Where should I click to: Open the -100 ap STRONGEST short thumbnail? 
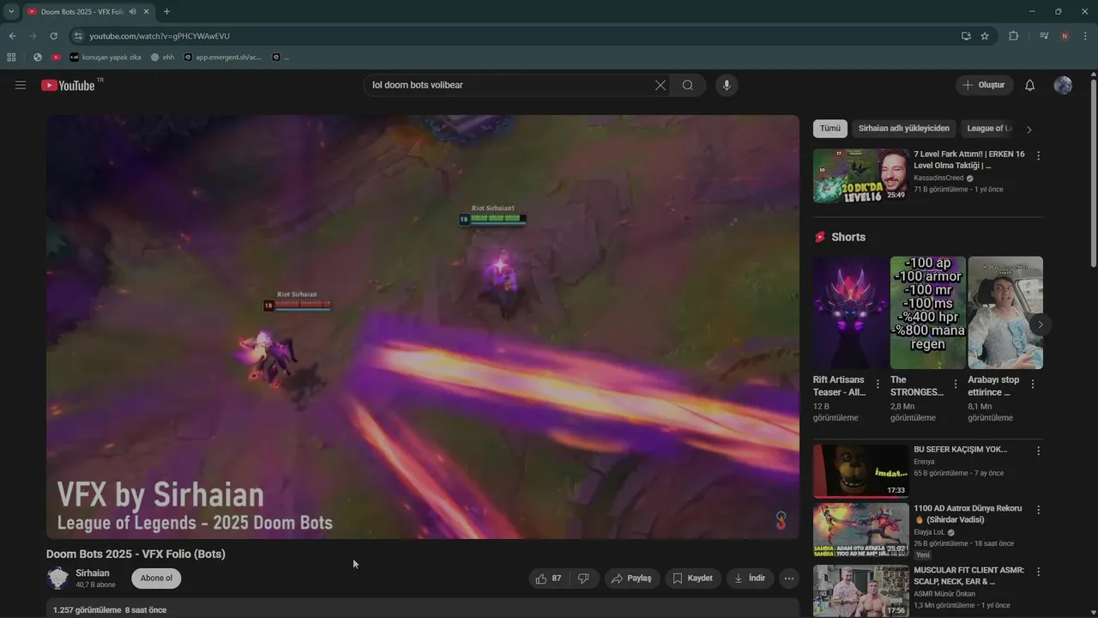click(x=928, y=312)
